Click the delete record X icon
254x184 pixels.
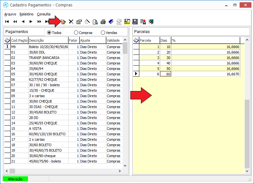pos(71,21)
